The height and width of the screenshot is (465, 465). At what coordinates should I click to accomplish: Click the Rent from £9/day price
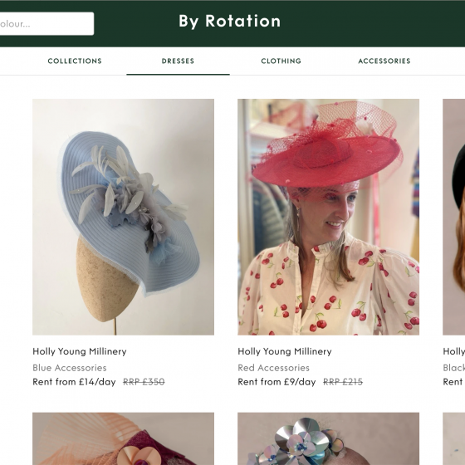[277, 382]
